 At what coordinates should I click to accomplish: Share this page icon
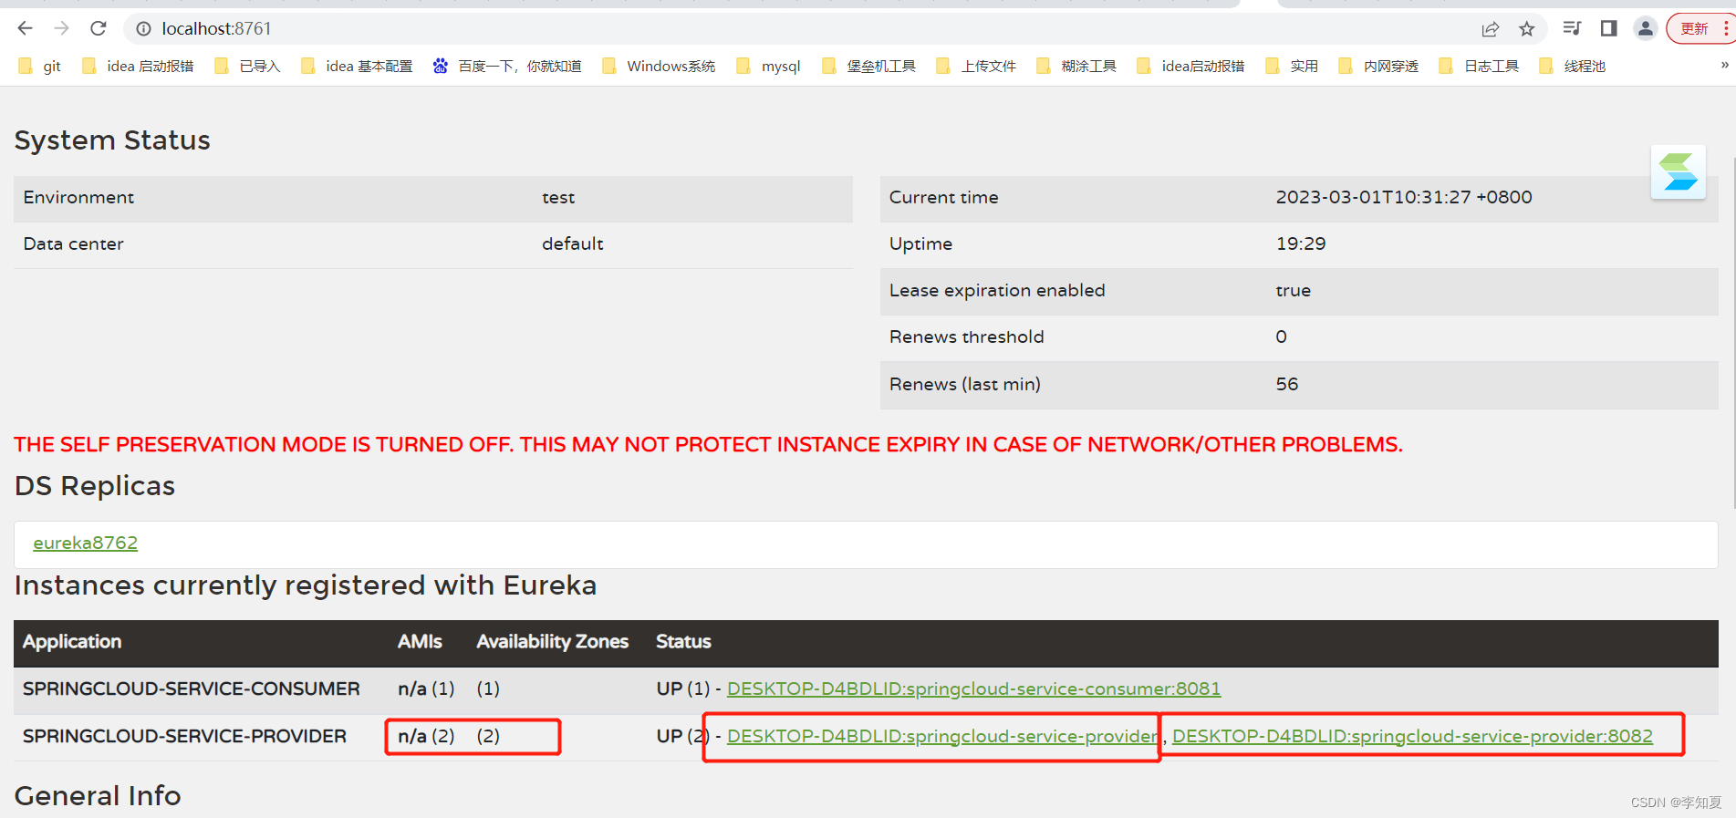pyautogui.click(x=1491, y=29)
